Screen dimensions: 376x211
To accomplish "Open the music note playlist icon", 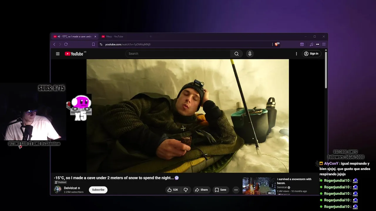I will pos(311,44).
